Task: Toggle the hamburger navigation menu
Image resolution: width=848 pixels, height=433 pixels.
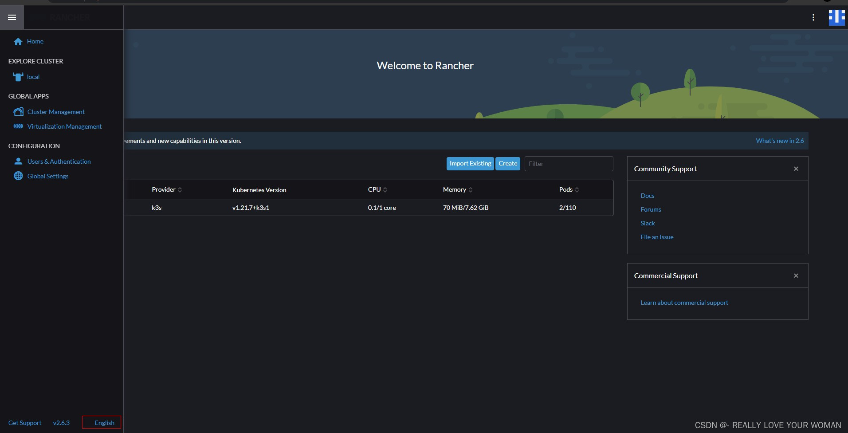Action: pos(12,17)
